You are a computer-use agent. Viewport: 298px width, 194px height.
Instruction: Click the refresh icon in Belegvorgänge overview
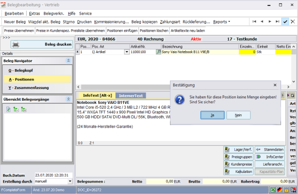[x=9, y=109]
